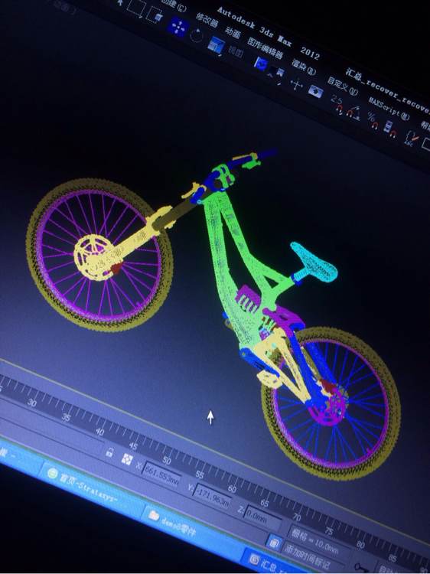The width and height of the screenshot is (430, 574).
Task: Activate the Select and Scale tool
Action: tap(217, 46)
